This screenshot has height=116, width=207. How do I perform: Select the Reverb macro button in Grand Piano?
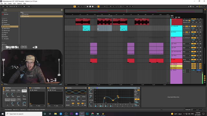[x=24, y=91]
